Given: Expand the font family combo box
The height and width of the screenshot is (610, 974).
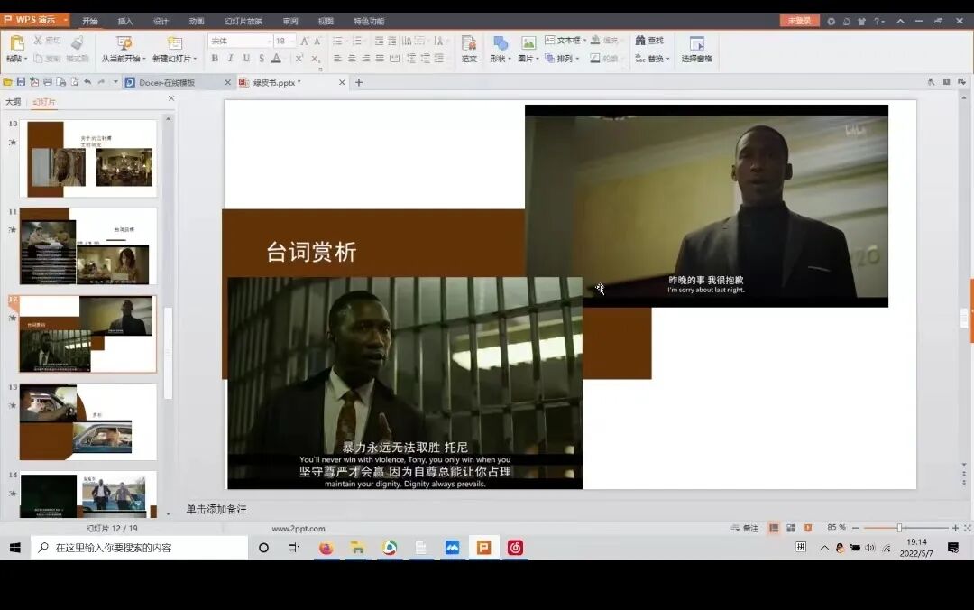Looking at the screenshot, I should [270, 40].
